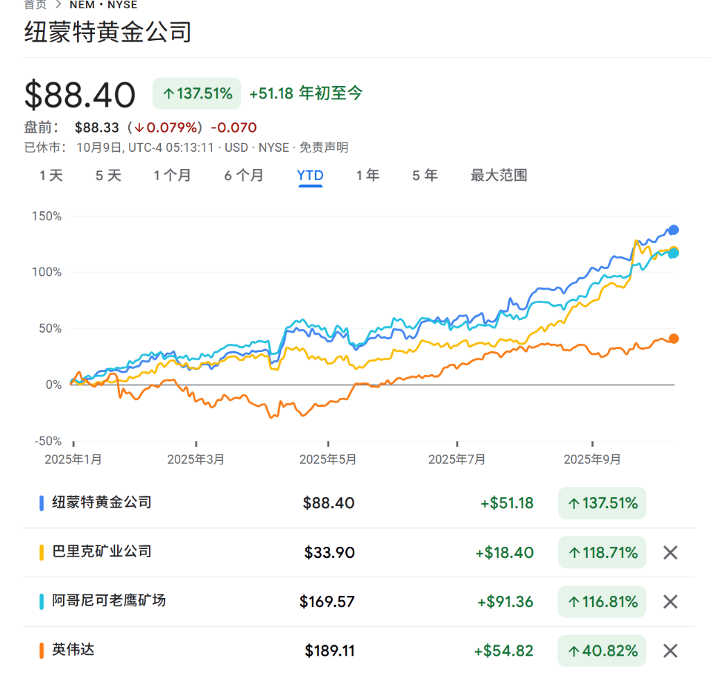Select the 最大范围 chart range
Screen dimensions: 710x675
[499, 175]
